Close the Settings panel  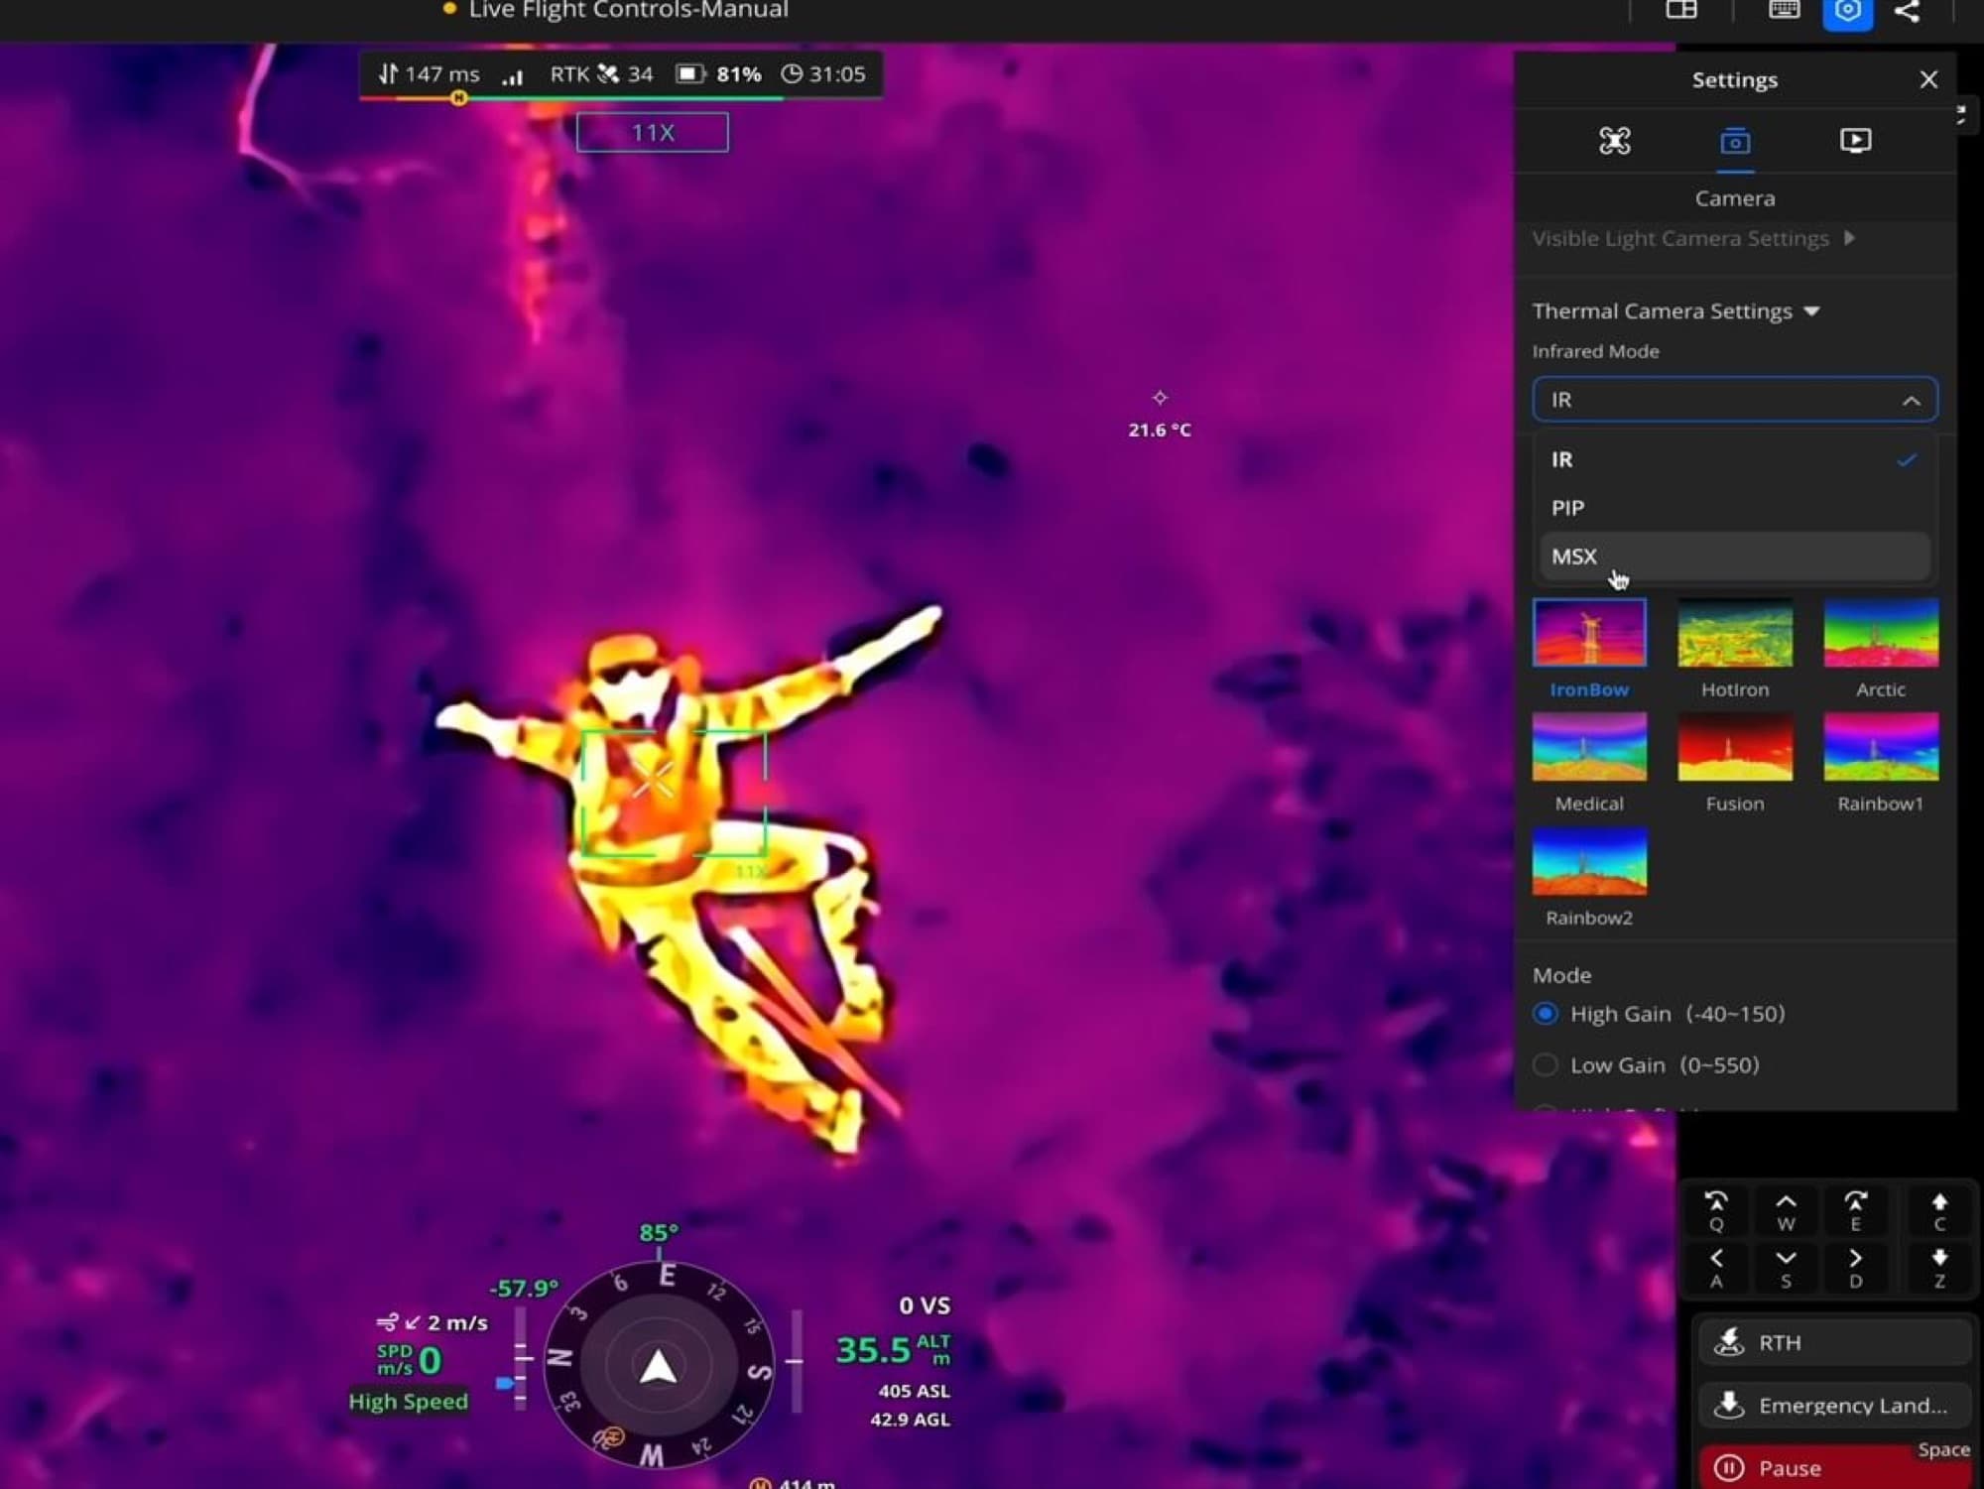pyautogui.click(x=1927, y=79)
